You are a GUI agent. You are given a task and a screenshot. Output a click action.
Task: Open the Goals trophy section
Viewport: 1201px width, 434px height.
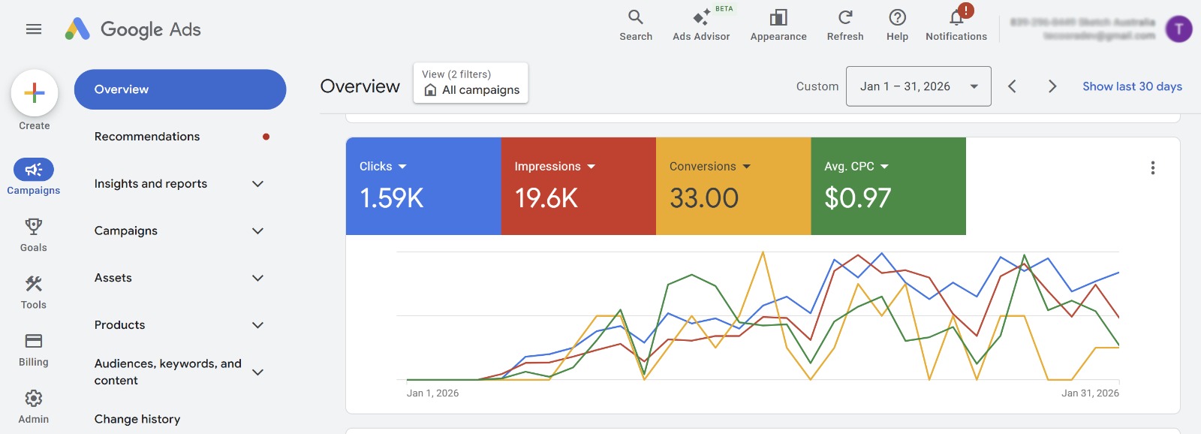pyautogui.click(x=34, y=227)
